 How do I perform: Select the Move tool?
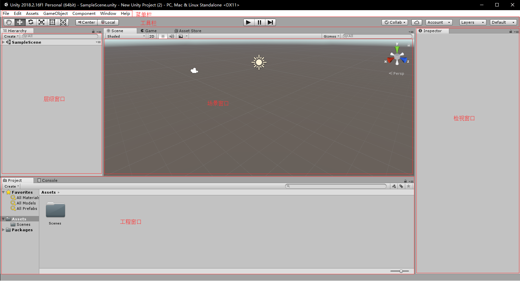[20, 22]
